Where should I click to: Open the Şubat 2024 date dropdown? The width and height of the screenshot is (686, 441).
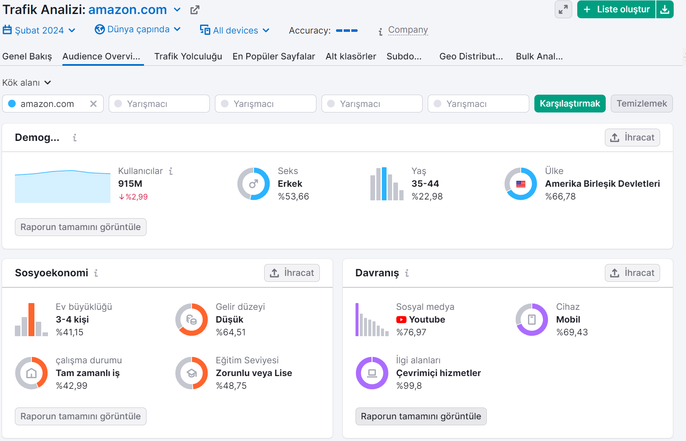[x=39, y=30]
